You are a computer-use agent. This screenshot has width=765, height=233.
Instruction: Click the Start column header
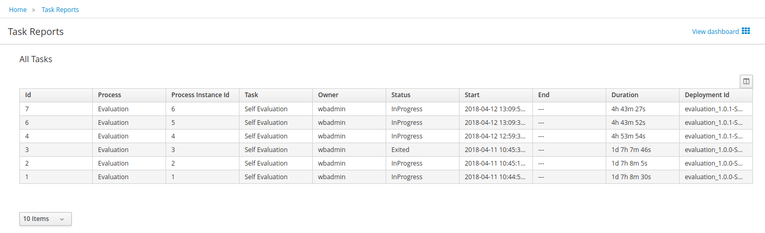pos(472,95)
